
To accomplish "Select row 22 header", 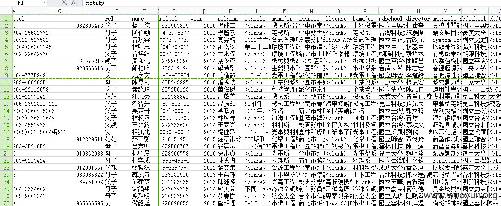I will pos(6,167).
